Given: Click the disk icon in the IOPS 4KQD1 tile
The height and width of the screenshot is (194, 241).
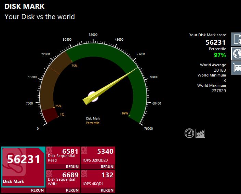Looking at the screenshot, I should (x=84, y=174).
